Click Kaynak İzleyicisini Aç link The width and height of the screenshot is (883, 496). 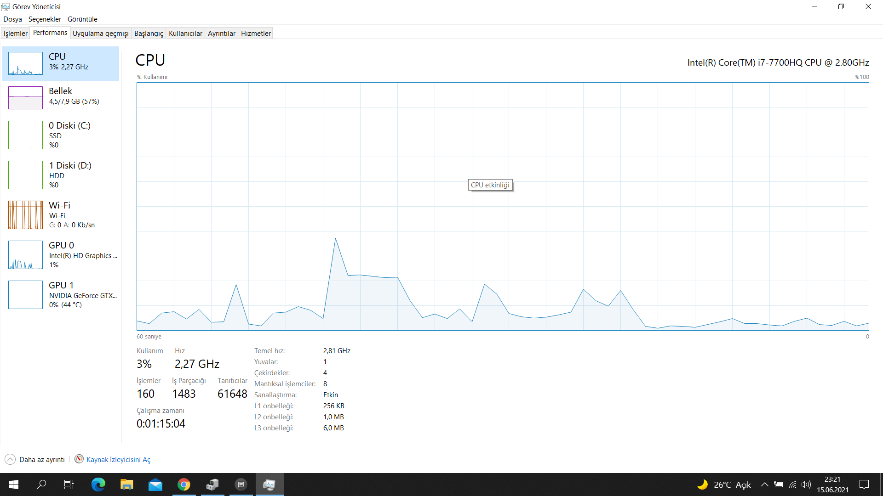pos(118,460)
